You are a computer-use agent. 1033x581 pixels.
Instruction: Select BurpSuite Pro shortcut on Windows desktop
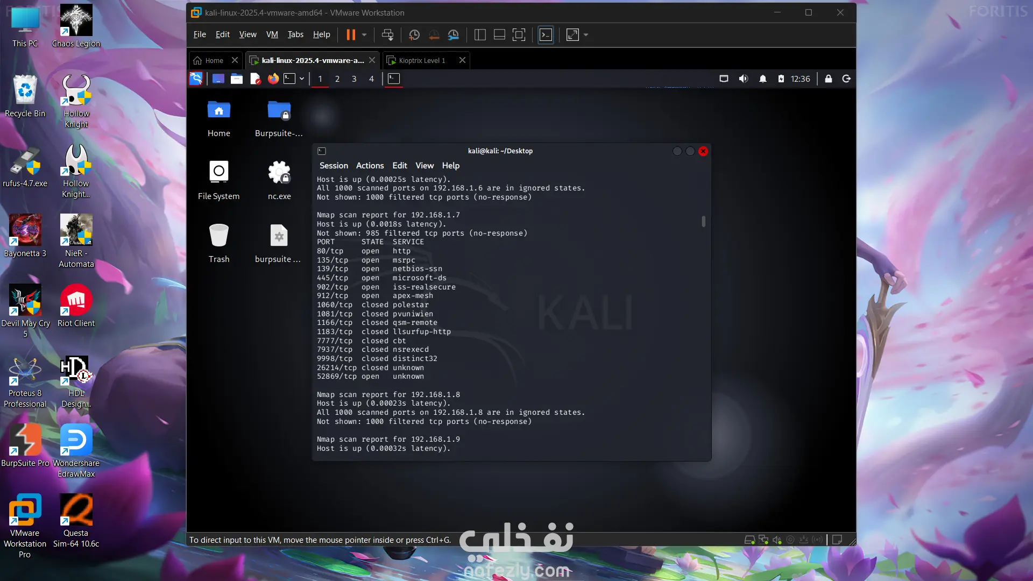(25, 446)
